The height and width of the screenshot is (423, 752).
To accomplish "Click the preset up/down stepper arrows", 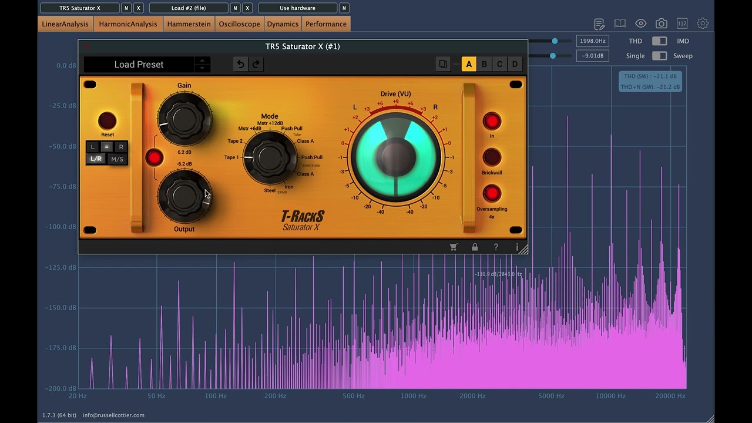I will (x=202, y=65).
